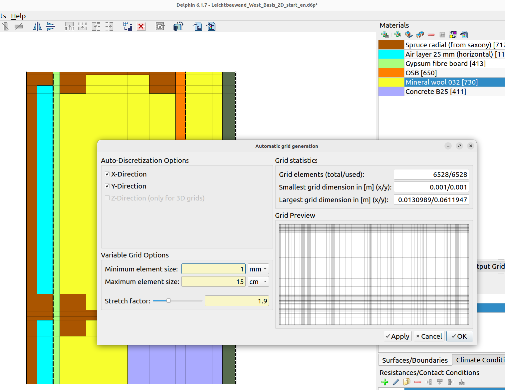
Task: Switch to the Surfaces/Boundaries tab
Action: coord(415,360)
